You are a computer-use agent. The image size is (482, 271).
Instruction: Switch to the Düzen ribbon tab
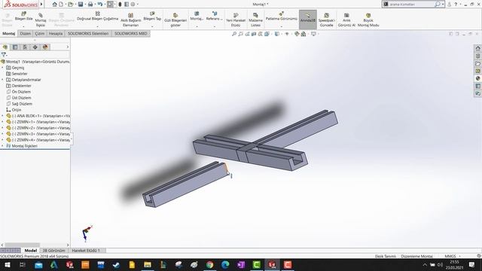click(25, 33)
